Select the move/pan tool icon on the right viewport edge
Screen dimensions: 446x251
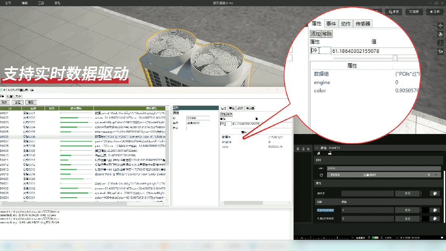[440, 26]
